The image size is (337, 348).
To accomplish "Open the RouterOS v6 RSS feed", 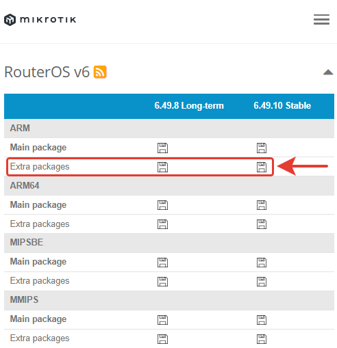I will 100,72.
